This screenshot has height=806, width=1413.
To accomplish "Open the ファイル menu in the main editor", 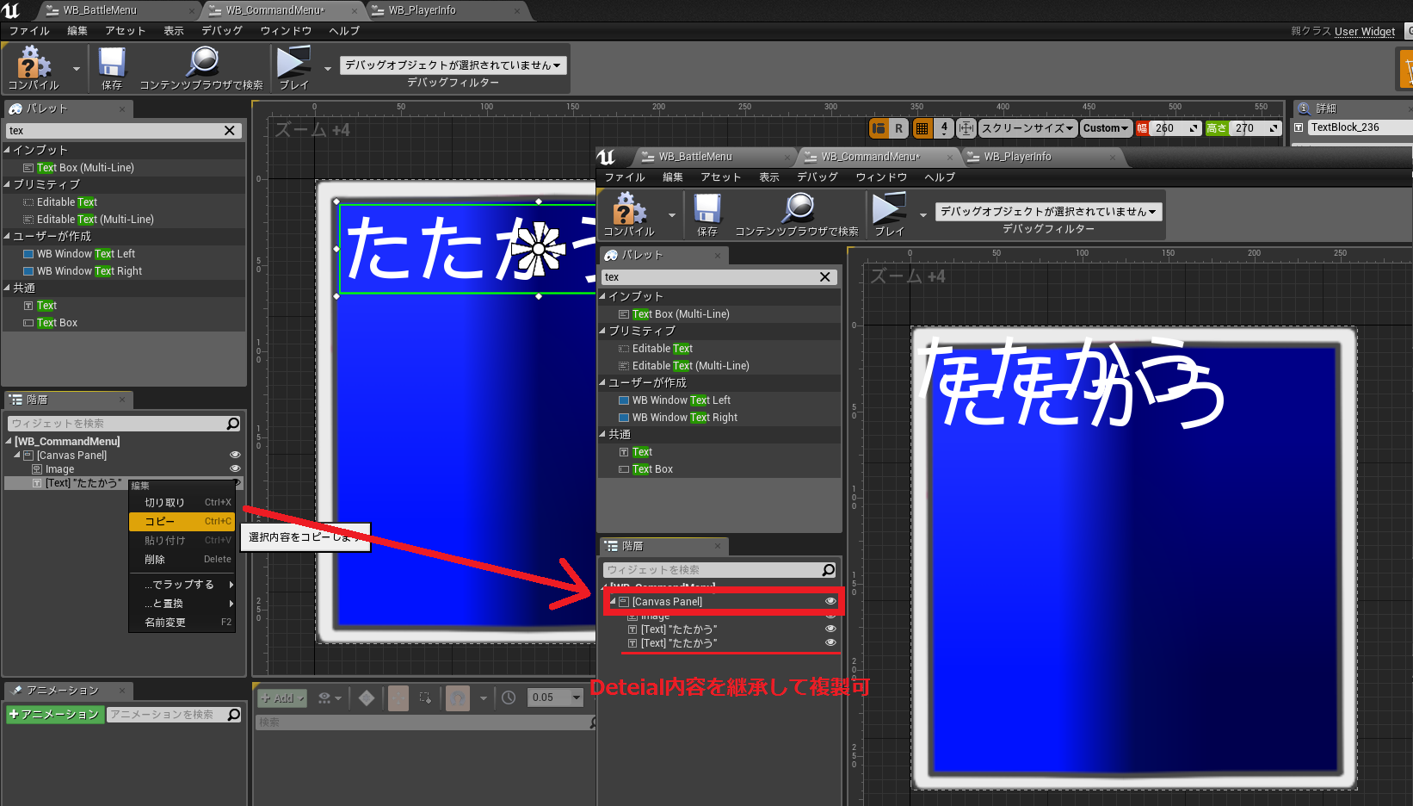I will click(29, 31).
